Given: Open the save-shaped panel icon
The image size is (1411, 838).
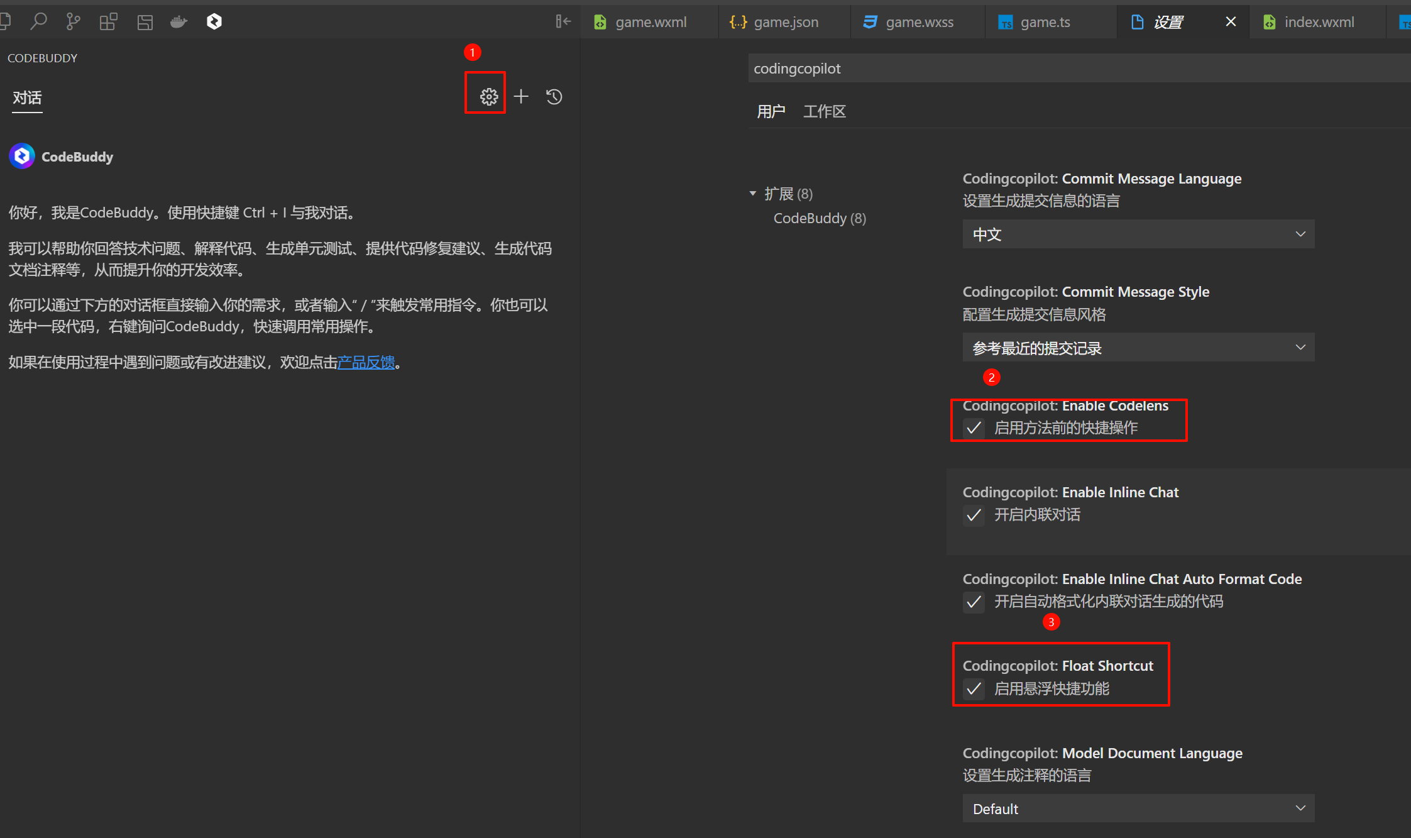Looking at the screenshot, I should pyautogui.click(x=145, y=22).
